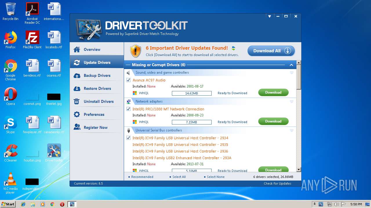
Task: Select the CCleaner desktop shortcut
Action: click(10, 153)
